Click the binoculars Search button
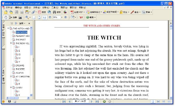 57,12
